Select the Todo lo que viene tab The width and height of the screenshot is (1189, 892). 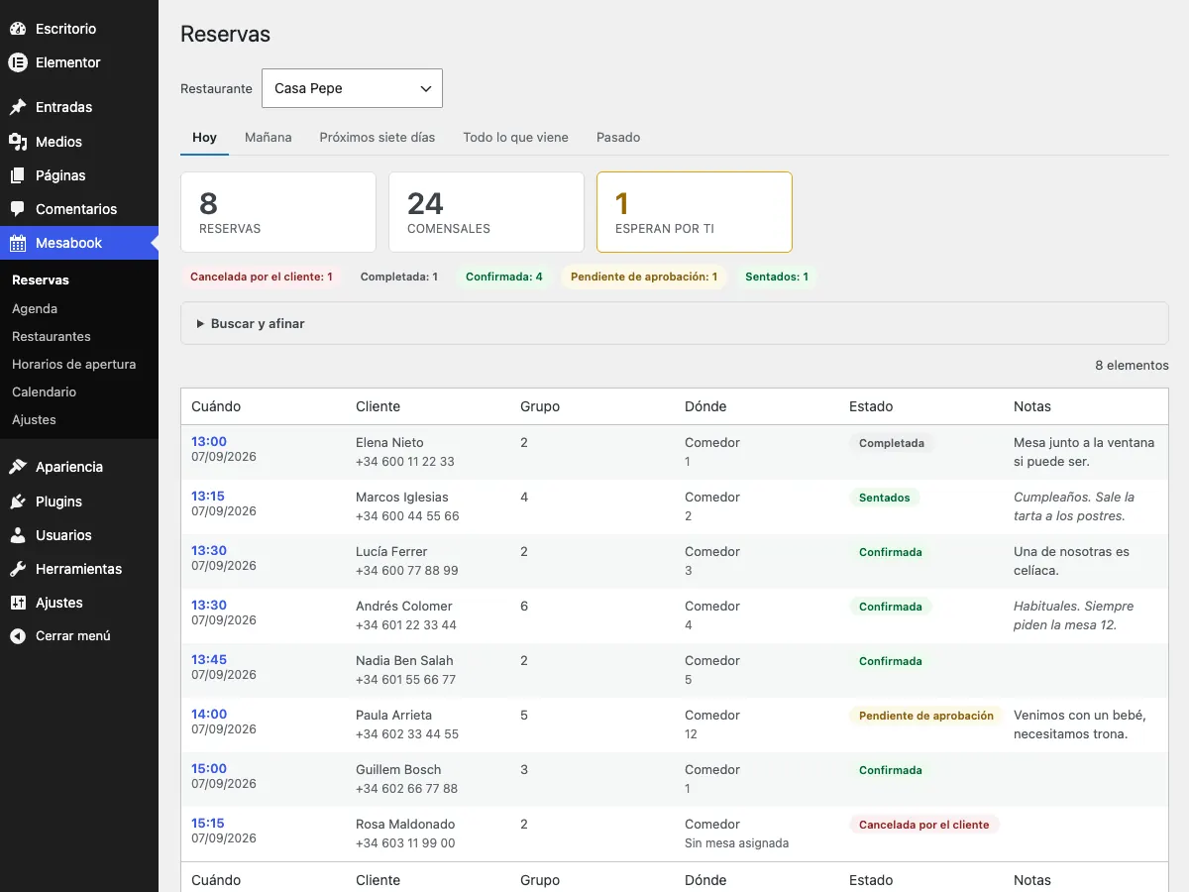515,138
